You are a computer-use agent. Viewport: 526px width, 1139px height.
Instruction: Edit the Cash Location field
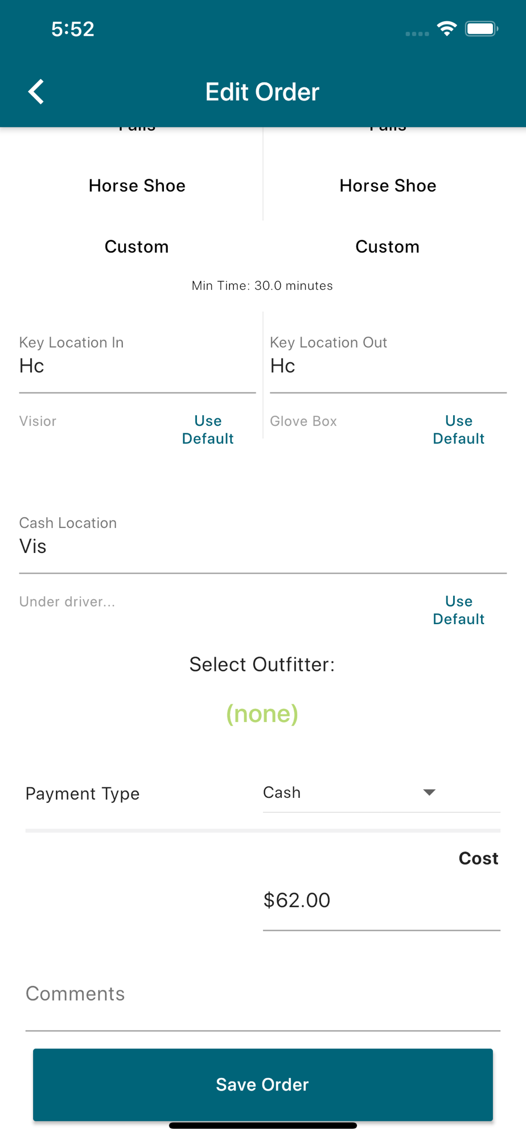[x=262, y=547]
